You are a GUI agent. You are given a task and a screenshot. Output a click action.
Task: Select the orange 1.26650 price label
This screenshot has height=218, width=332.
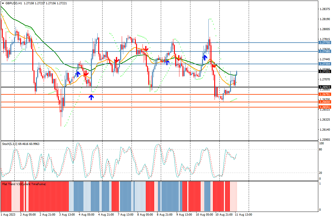pyautogui.click(x=325, y=102)
